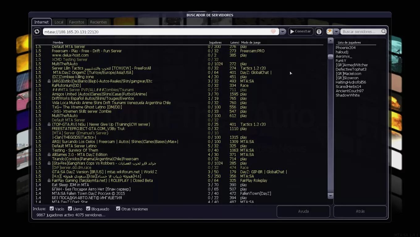The image size is (420, 237).
Task: Focus the Buscar servidores search field
Action: click(x=361, y=31)
